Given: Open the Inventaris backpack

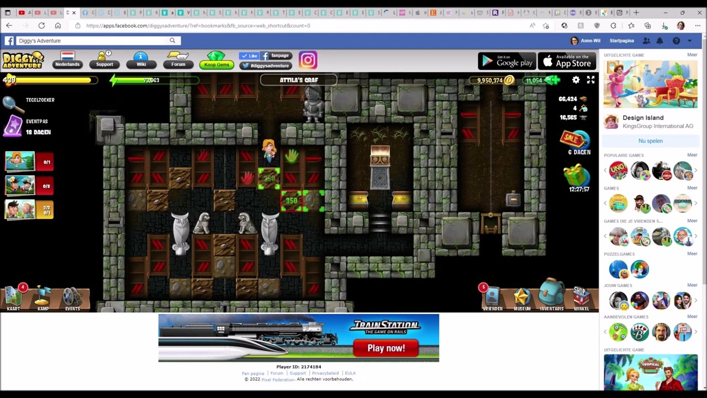Looking at the screenshot, I should [x=551, y=295].
